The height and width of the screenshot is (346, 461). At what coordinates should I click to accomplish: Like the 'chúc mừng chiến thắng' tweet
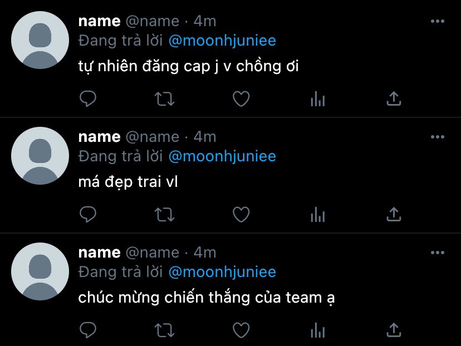241,330
